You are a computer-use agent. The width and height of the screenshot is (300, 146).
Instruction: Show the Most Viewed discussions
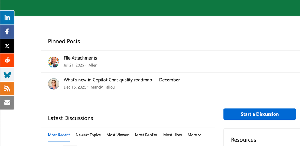(118, 135)
